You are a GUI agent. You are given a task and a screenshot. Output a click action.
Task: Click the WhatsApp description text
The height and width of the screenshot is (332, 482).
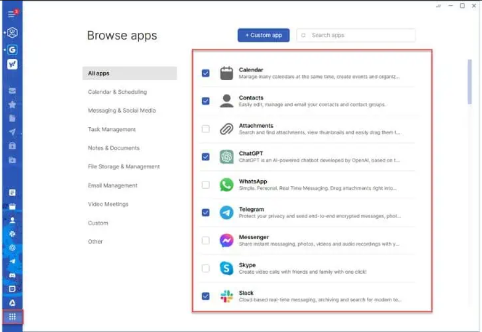318,188
